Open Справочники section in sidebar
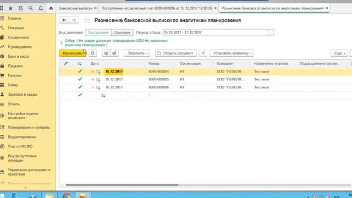Screen dimensions: 352x198 (18, 37)
